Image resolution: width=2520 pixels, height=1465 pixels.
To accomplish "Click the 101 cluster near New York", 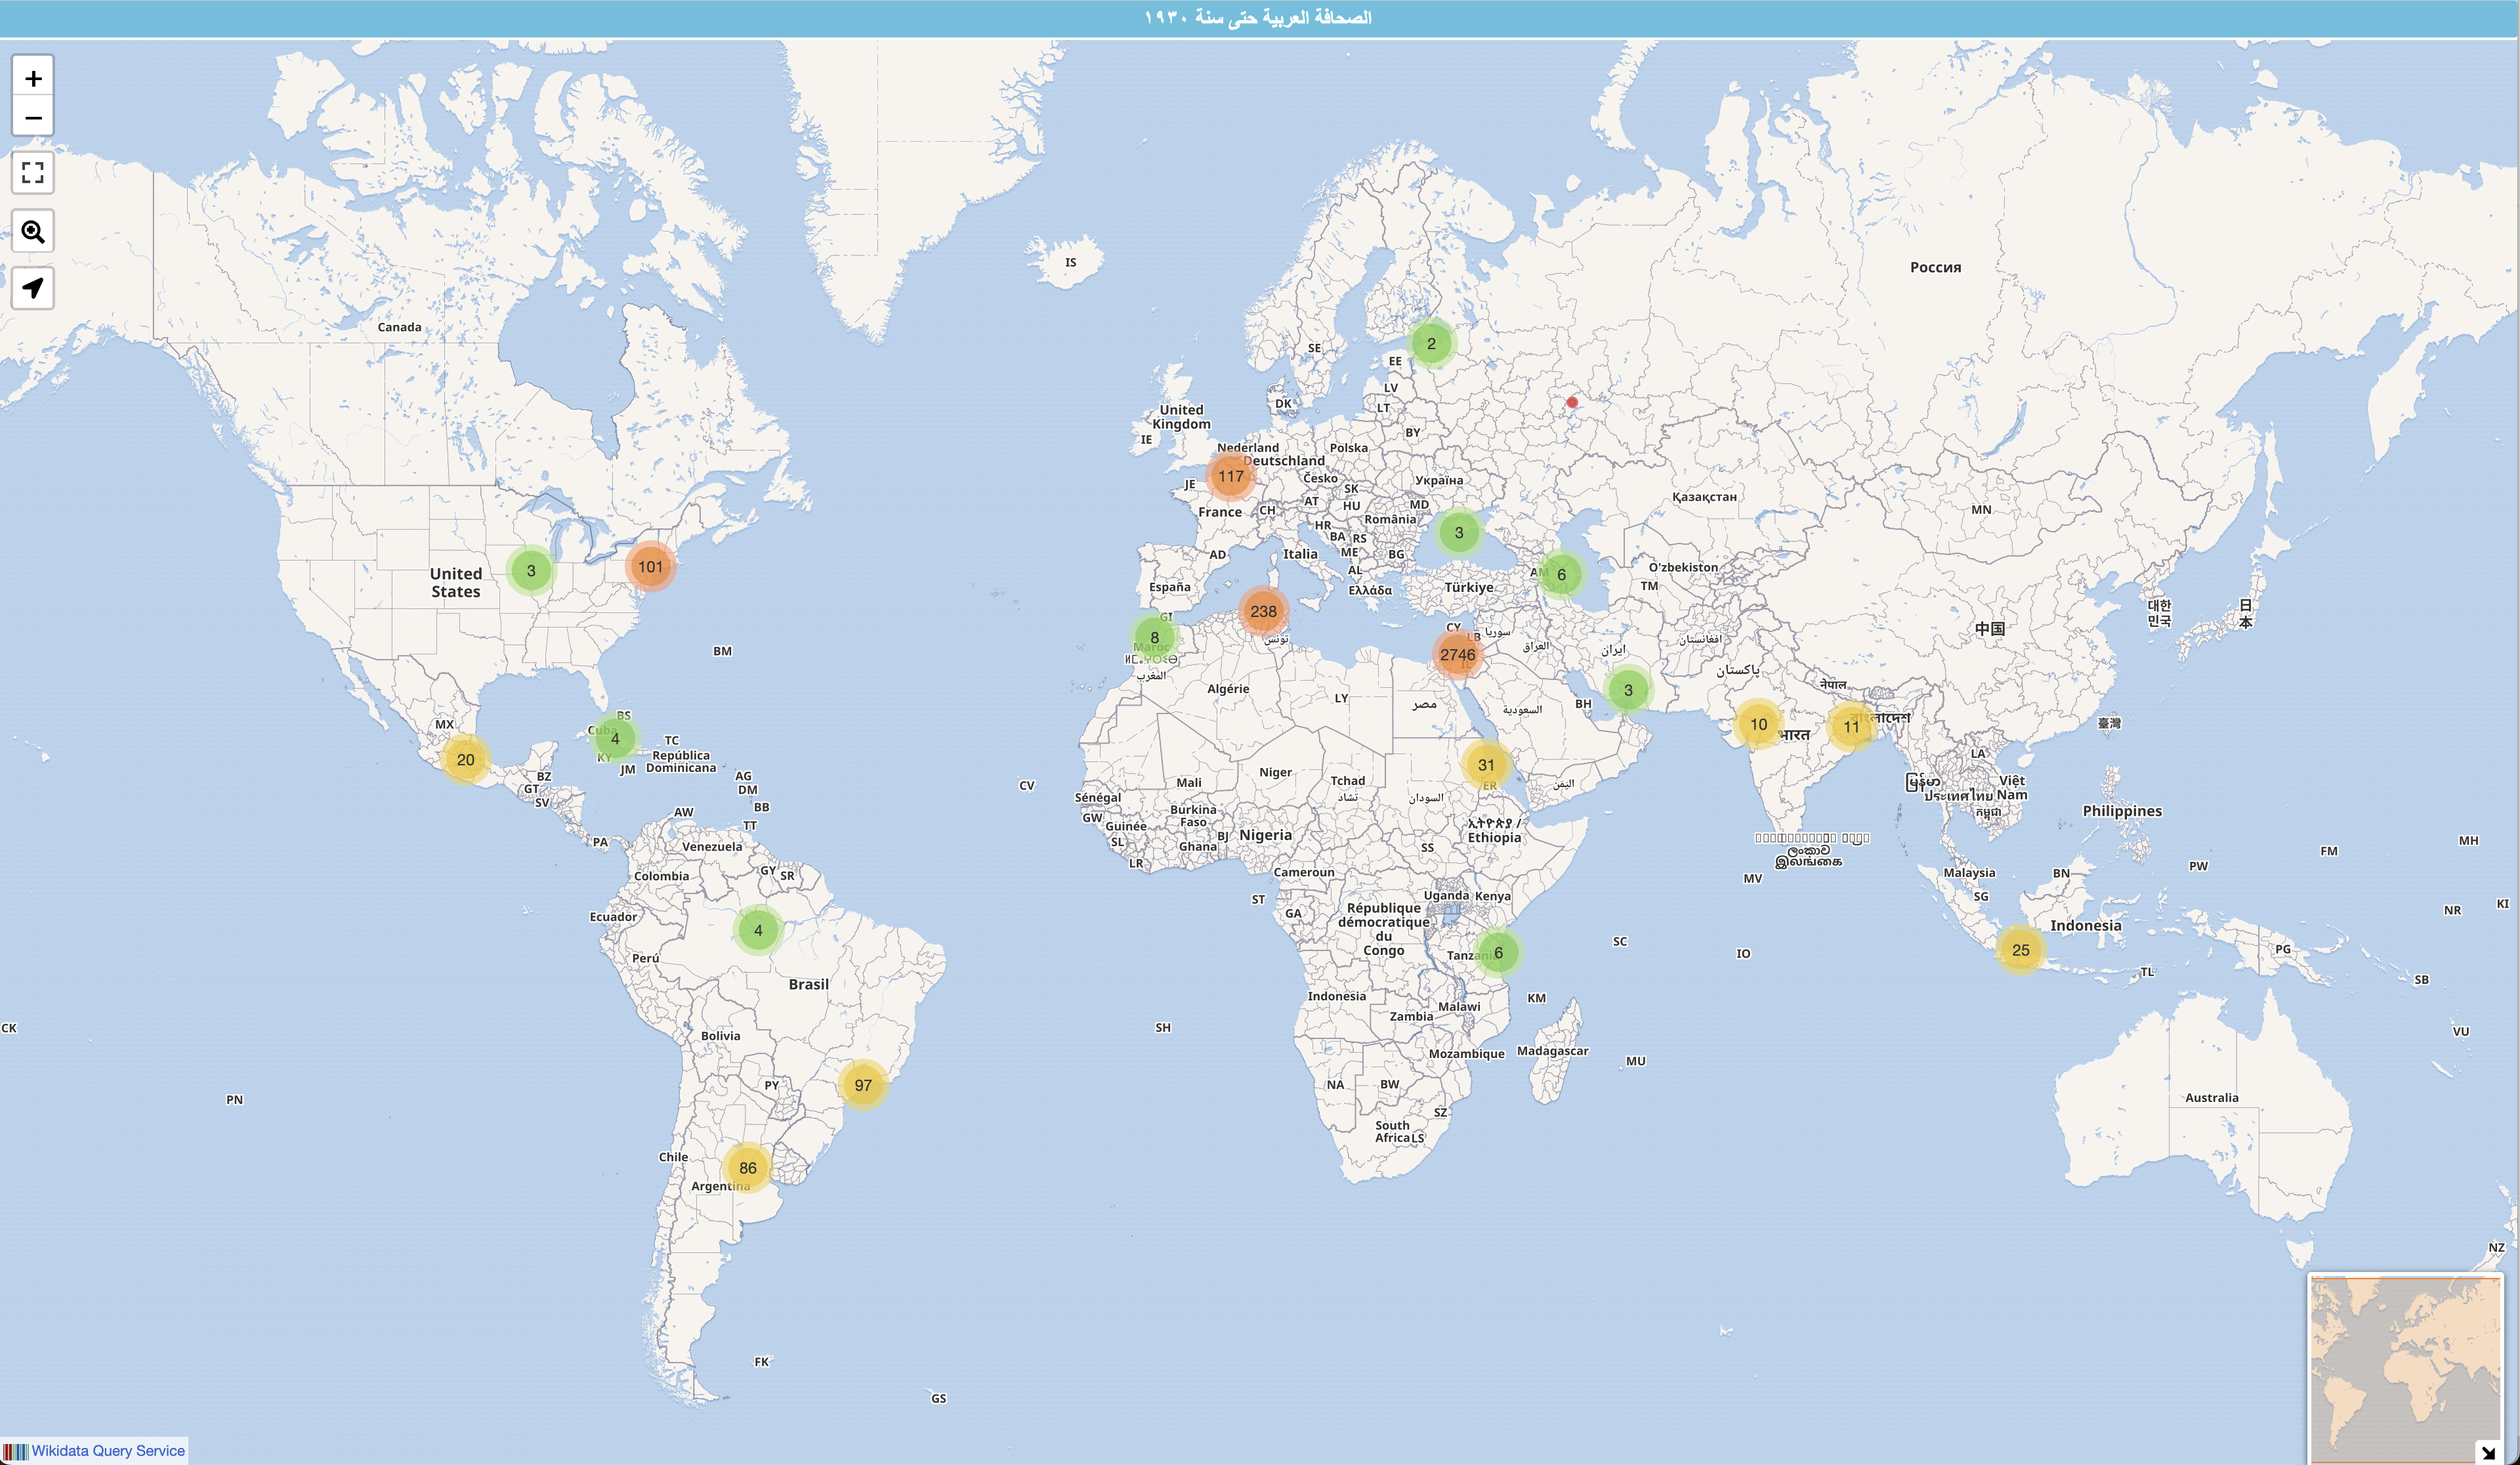I will pos(651,566).
